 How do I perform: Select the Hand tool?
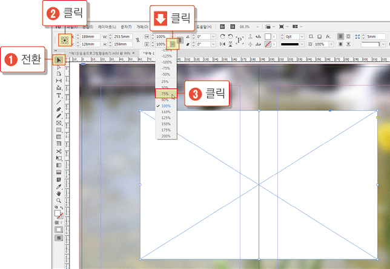pyautogui.click(x=59, y=193)
